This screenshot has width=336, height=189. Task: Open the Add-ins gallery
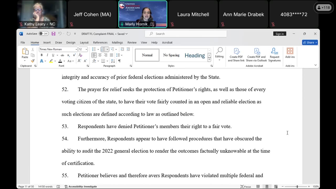coord(290,53)
